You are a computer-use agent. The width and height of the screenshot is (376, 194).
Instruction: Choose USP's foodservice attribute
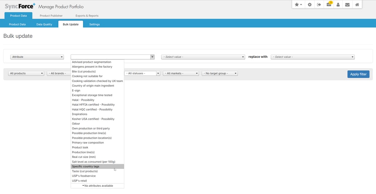pos(97,176)
